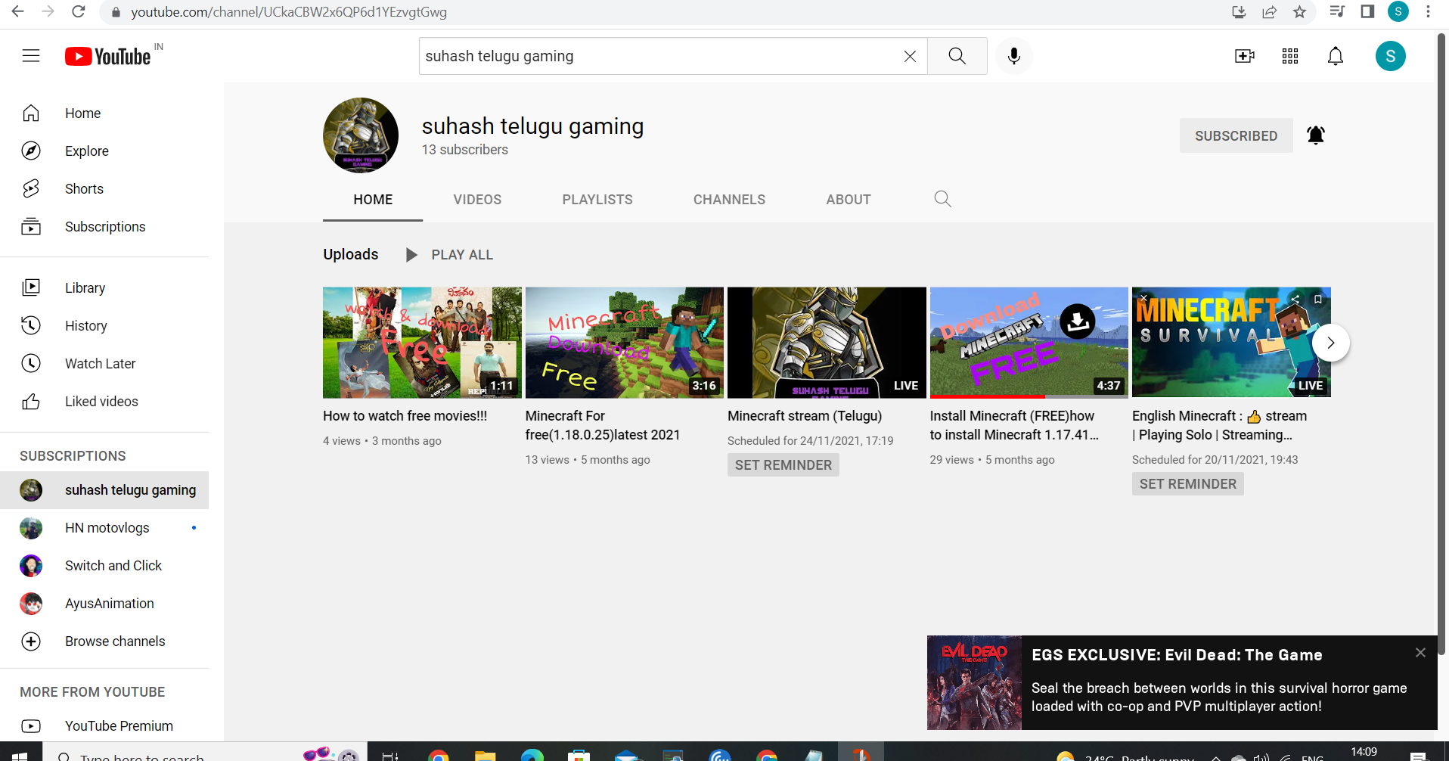The height and width of the screenshot is (761, 1449).
Task: Open Windows Start menu
Action: 20,755
